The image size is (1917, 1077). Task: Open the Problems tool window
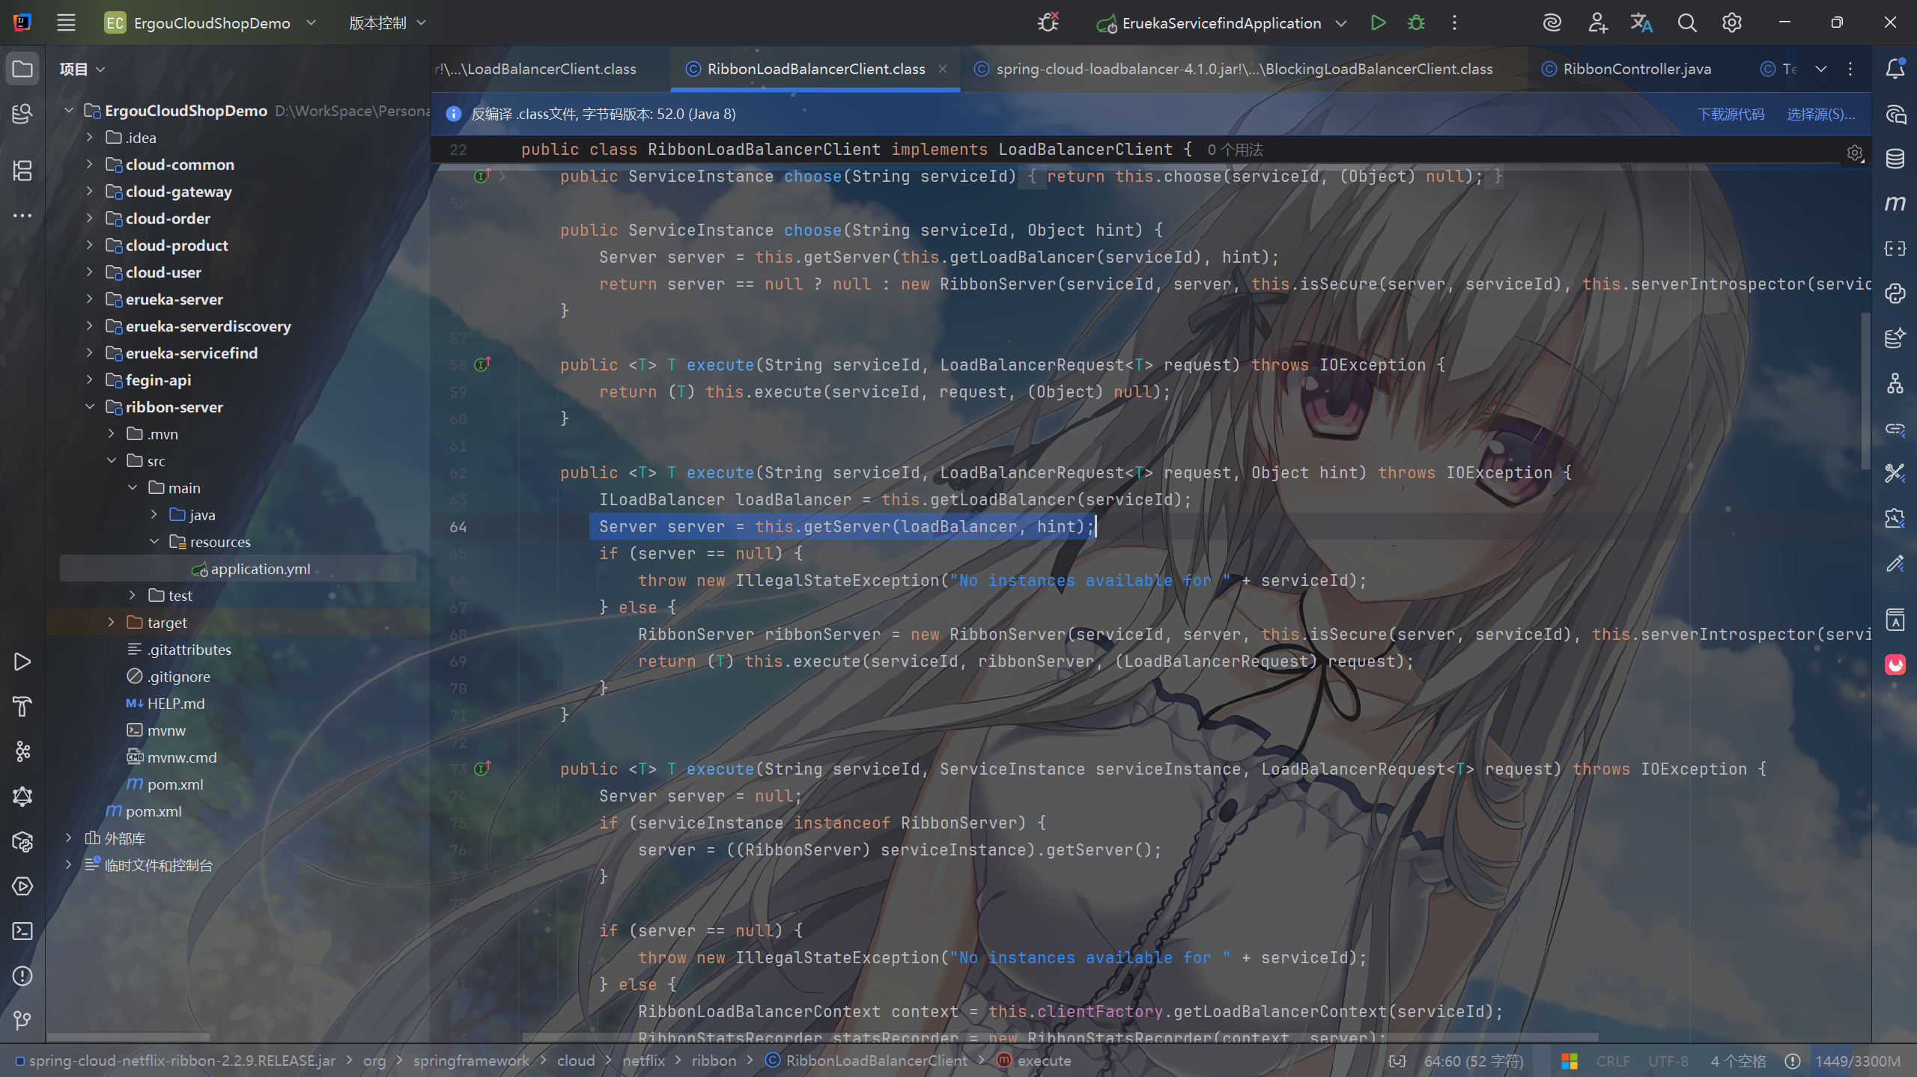tap(22, 976)
